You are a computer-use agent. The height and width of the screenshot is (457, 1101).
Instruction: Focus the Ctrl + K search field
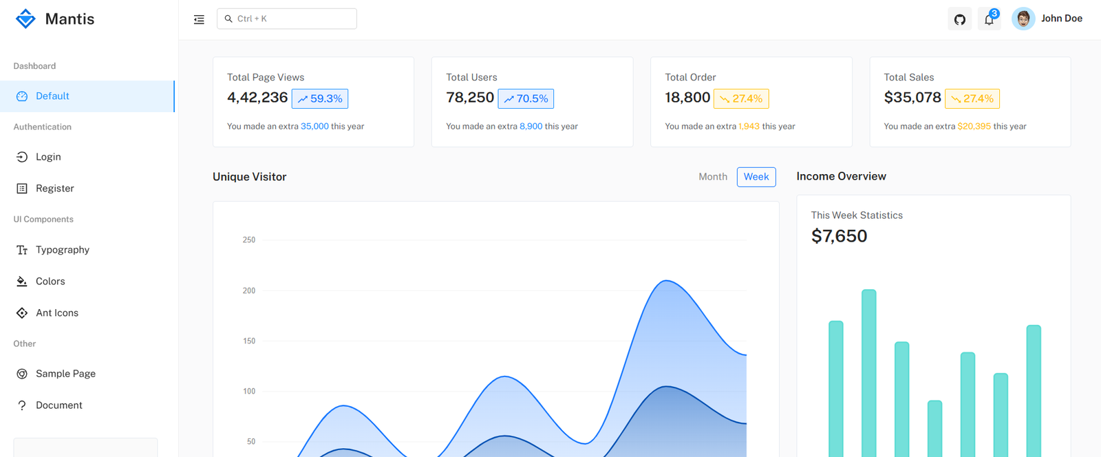[287, 19]
